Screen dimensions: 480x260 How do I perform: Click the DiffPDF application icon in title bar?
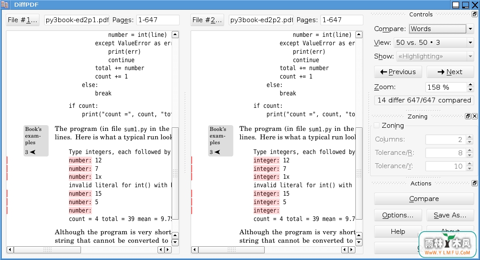(4, 4)
